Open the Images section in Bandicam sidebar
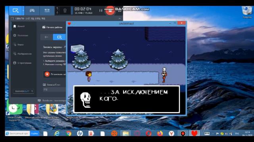Viewport: 254px width, 142px height. coord(22,54)
